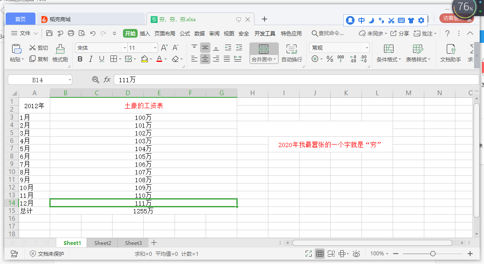Click the zoom slider handle
Viewport: 484px width, 264px height.
(433, 254)
